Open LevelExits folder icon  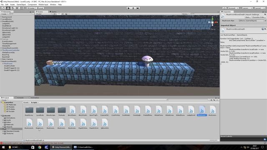(x=40, y=110)
